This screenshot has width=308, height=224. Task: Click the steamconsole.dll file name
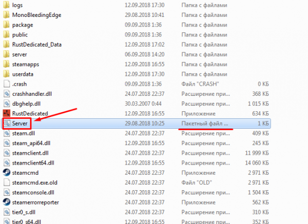coord(33,192)
